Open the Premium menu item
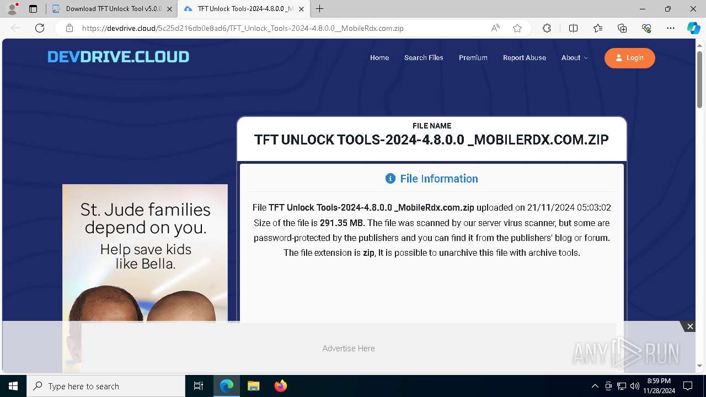This screenshot has height=397, width=706. click(473, 58)
